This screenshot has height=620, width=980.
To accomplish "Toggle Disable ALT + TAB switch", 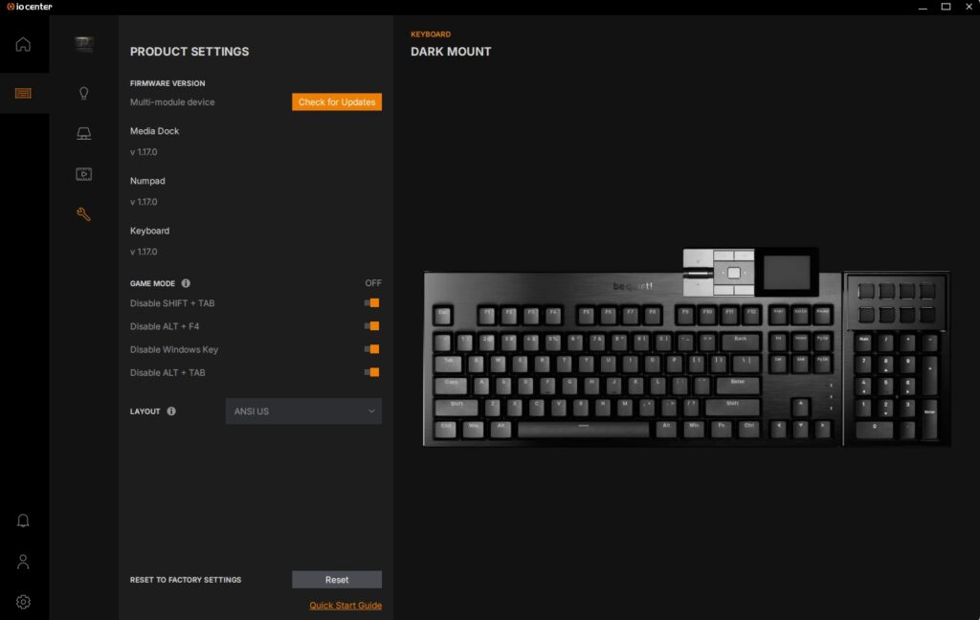I will click(372, 372).
